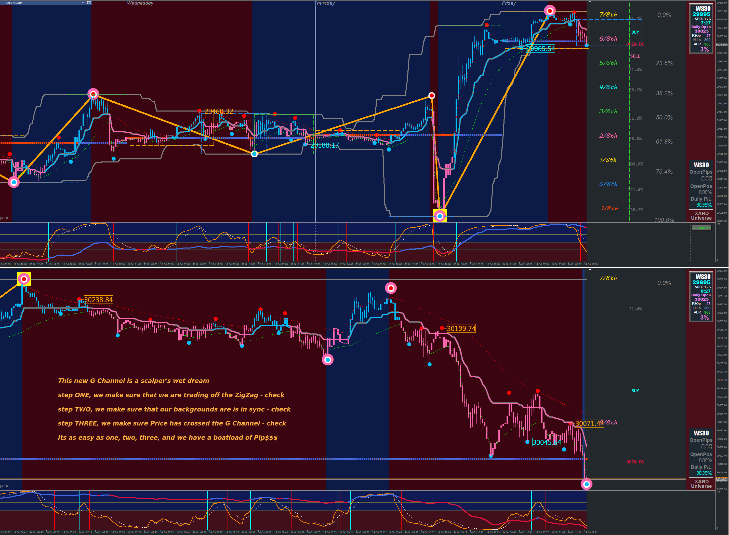The width and height of the screenshot is (729, 535).
Task: Close the news reader panel
Action: pyautogui.click(x=89, y=3)
